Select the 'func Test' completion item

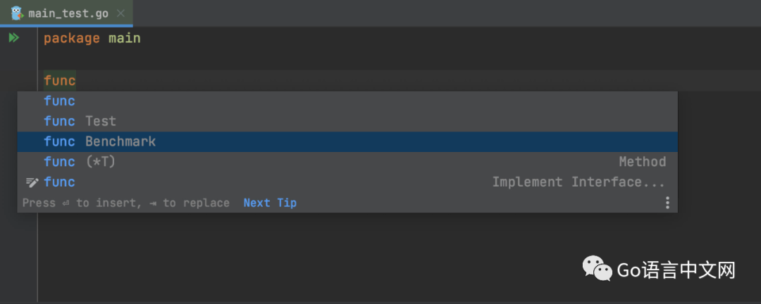(80, 121)
